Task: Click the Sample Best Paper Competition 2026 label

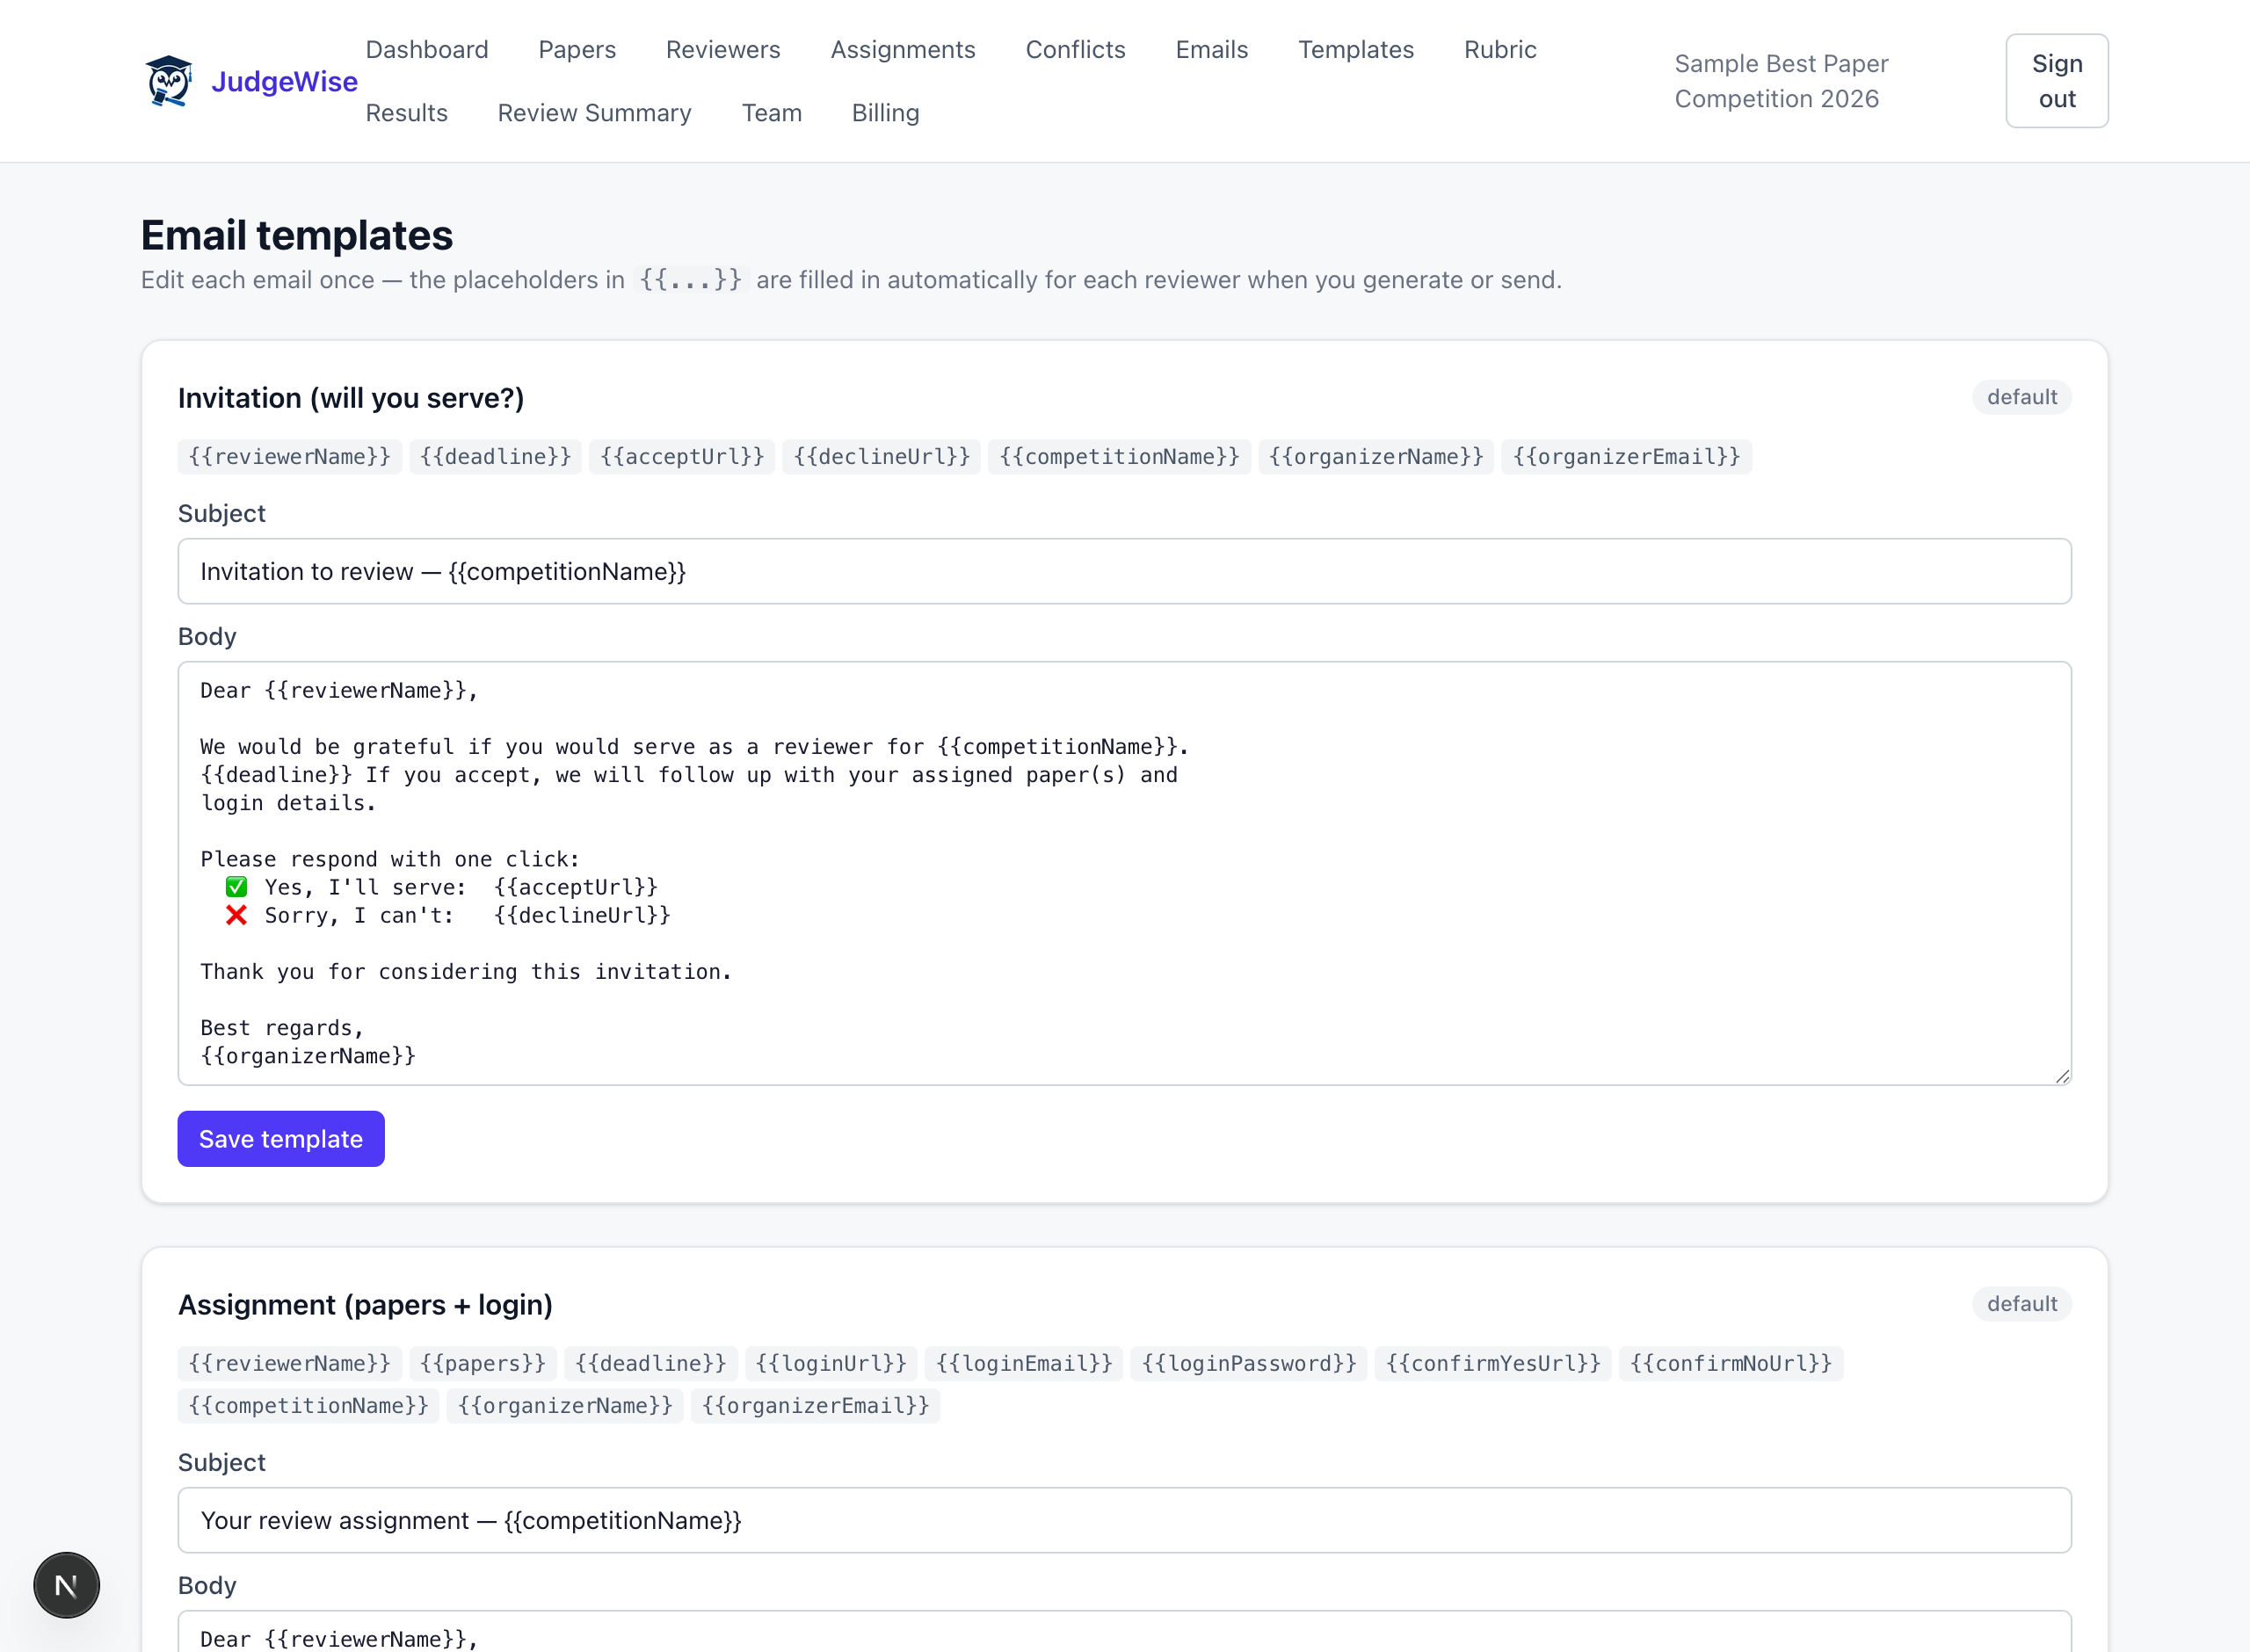Action: pos(1781,81)
